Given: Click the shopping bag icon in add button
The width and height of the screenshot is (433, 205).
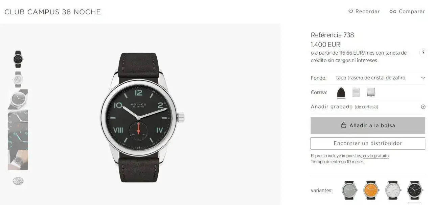Looking at the screenshot, I should pos(344,125).
